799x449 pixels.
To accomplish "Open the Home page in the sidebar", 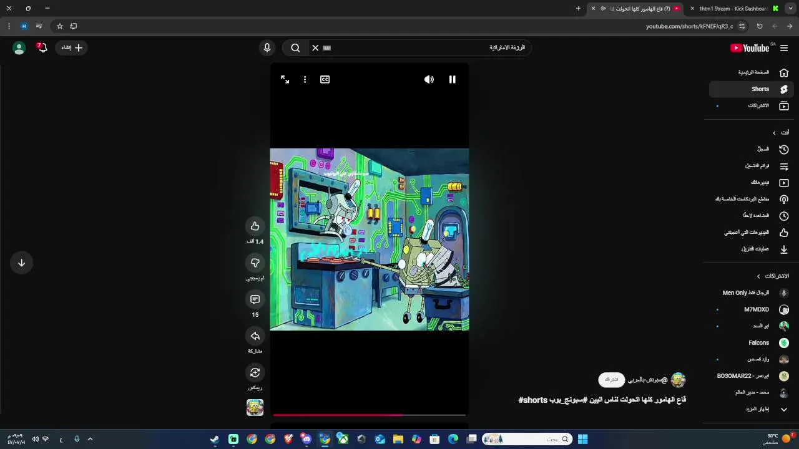I will [752, 72].
